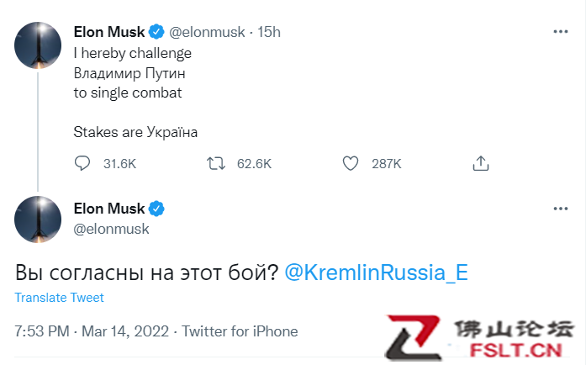586x365 pixels.
Task: View the 62.6K retweets count
Action: tap(254, 163)
